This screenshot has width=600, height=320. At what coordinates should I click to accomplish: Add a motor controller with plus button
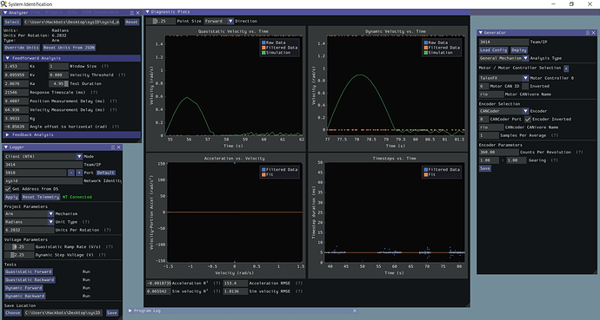[x=566, y=69]
